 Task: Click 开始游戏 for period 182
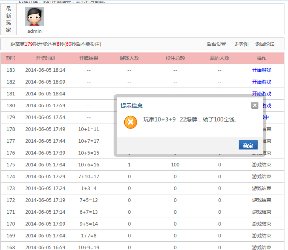tap(262, 82)
